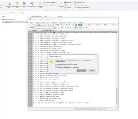Click the Размер column header in Explorer
Viewport: 138px width, 119px height.
(60, 16)
